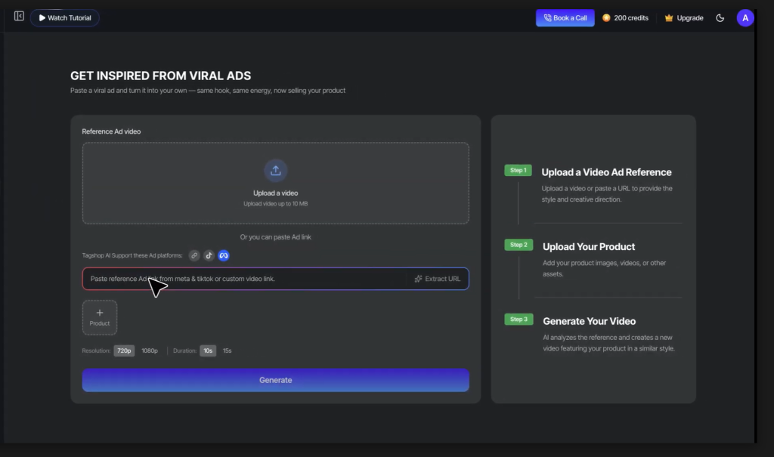Open the Upgrade plan option
This screenshot has width=774, height=457.
coord(683,18)
